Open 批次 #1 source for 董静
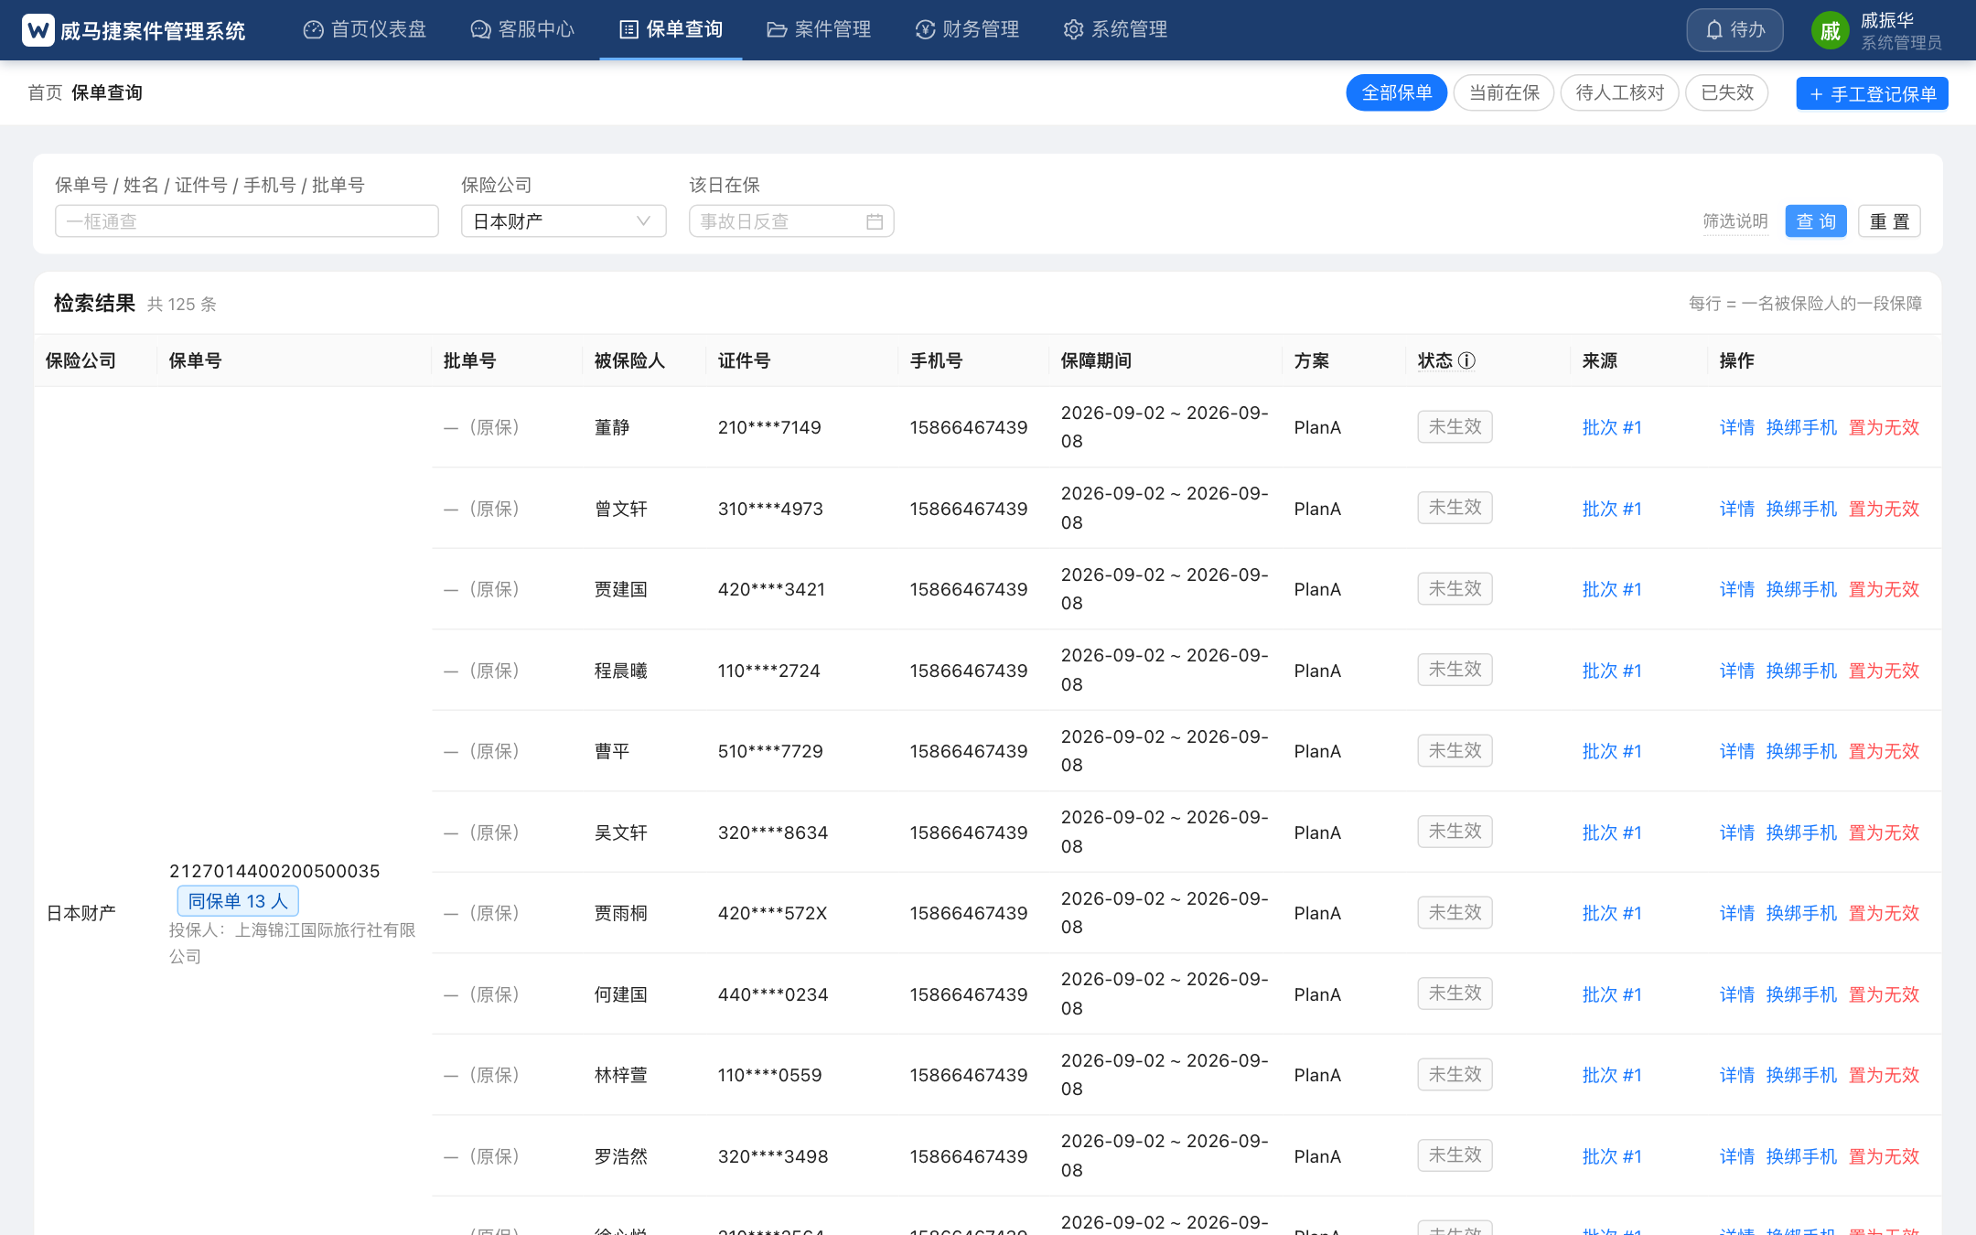This screenshot has width=1976, height=1235. coord(1612,427)
